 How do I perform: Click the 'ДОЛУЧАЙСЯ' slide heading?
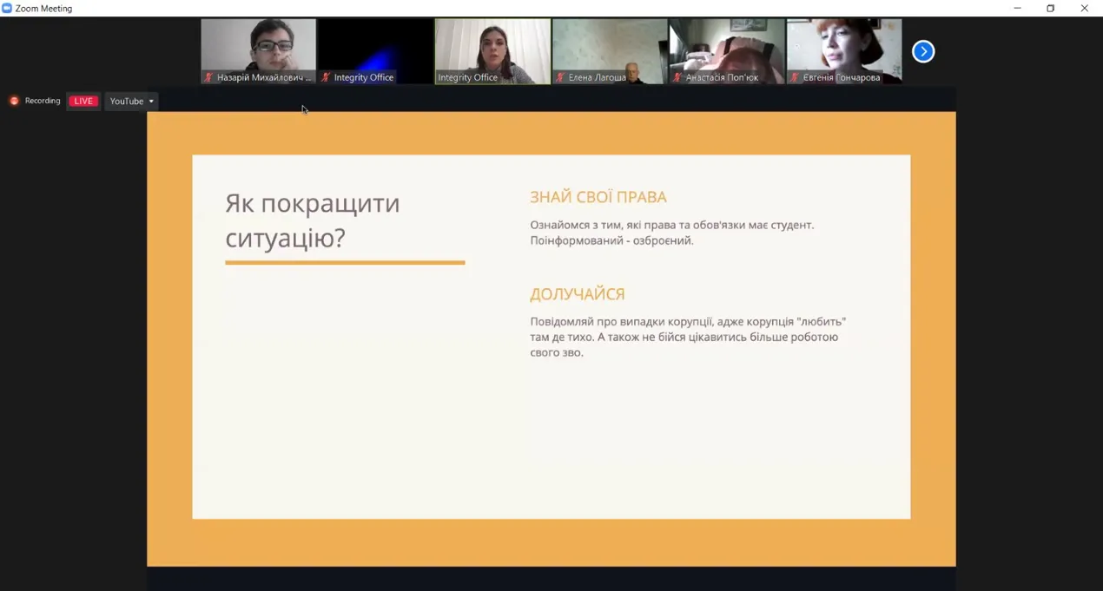[578, 293]
